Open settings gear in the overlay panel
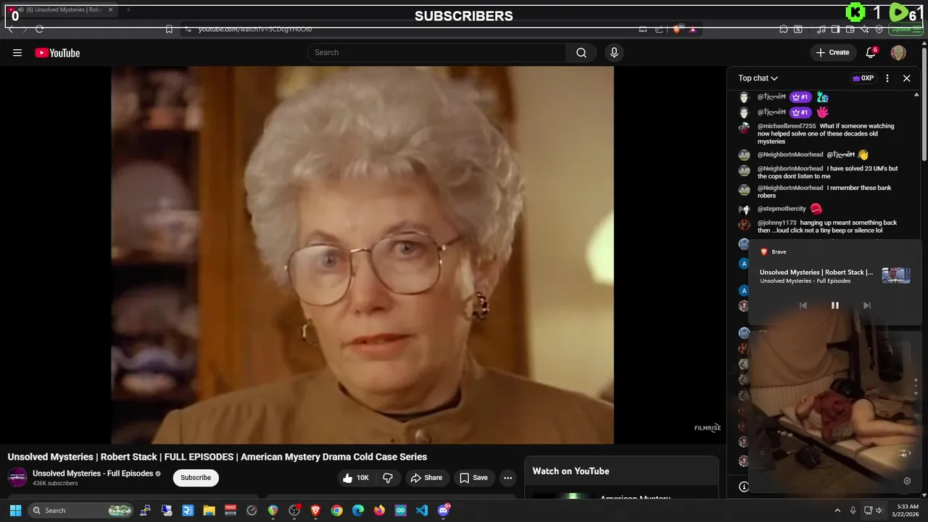This screenshot has height=522, width=928. (x=907, y=481)
